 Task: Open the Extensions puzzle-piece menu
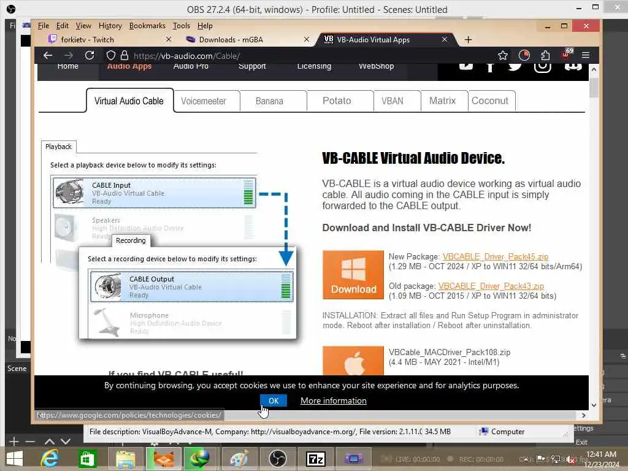545,55
